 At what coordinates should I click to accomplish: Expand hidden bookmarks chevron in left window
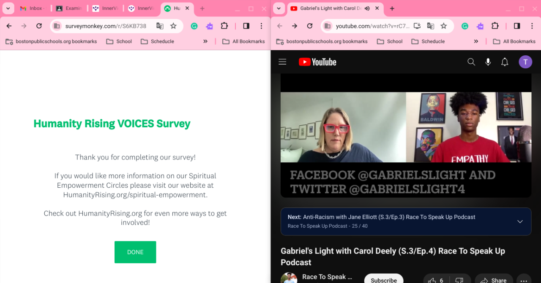click(x=205, y=41)
